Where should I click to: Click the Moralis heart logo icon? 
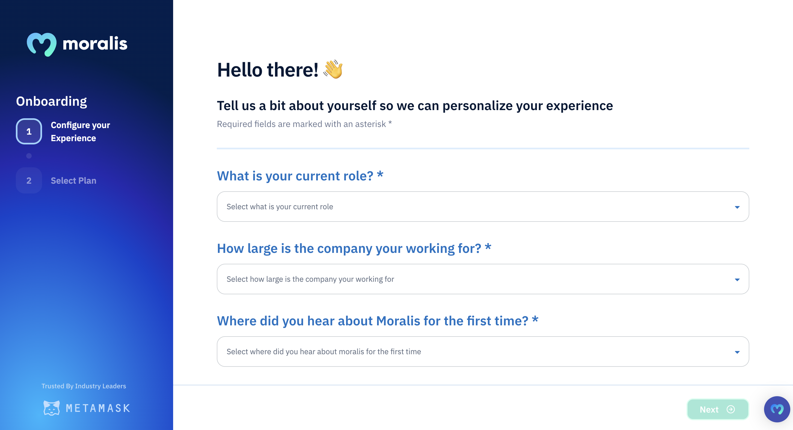42,44
